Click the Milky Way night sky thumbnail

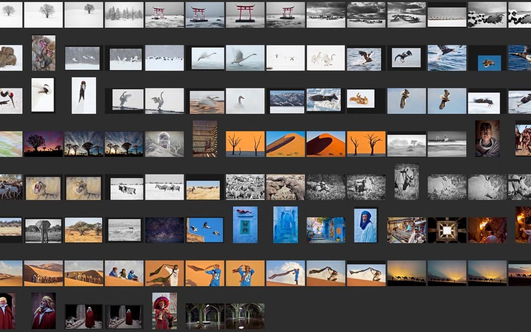164,230
